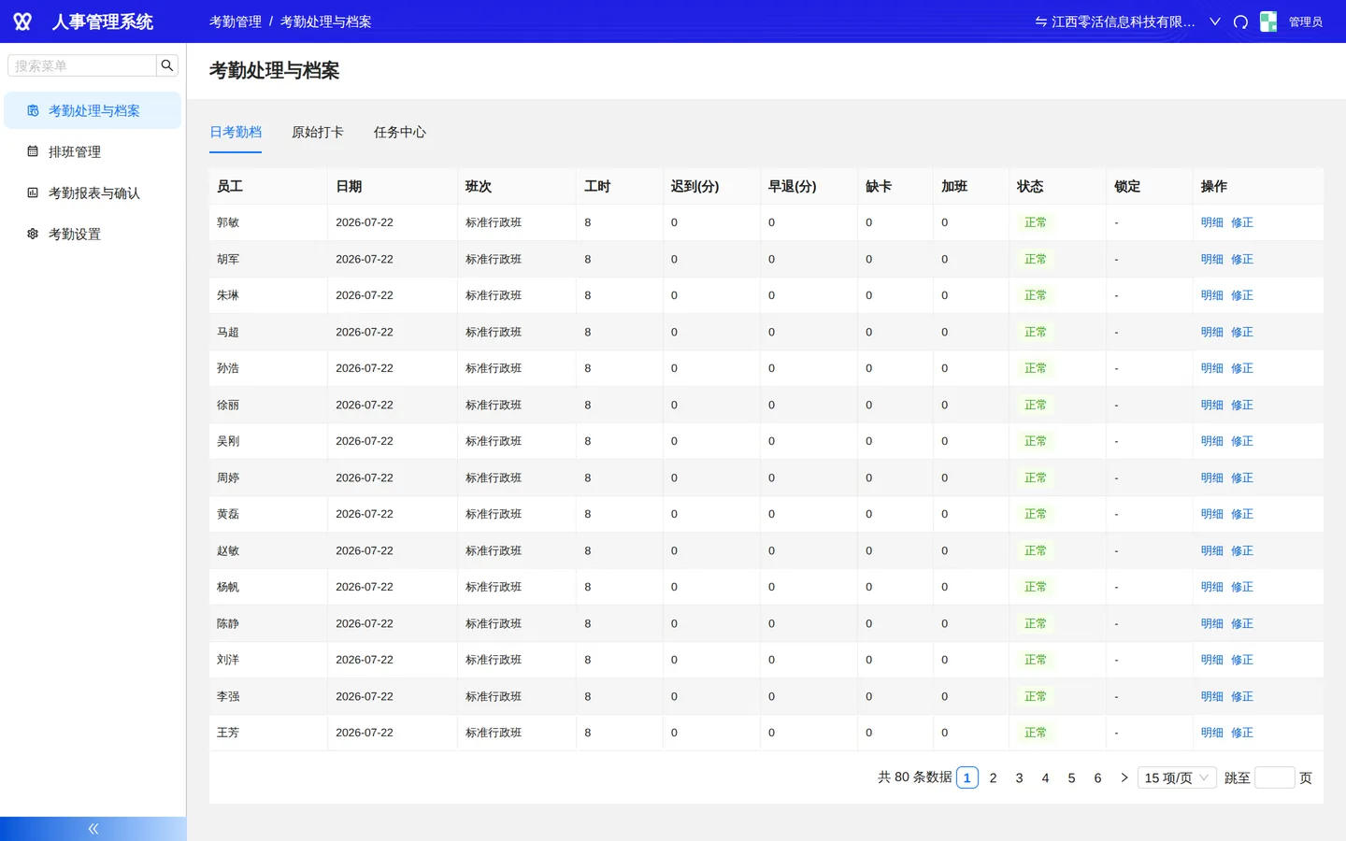Viewport: 1346px width, 841px height.
Task: Click the 考勤管理 breadcrumb
Action: [236, 21]
